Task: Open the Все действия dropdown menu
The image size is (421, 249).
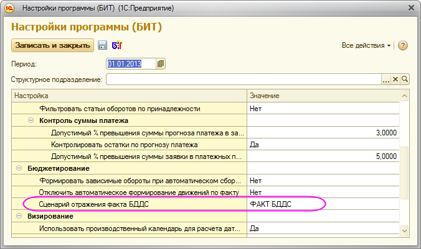Action: 366,45
